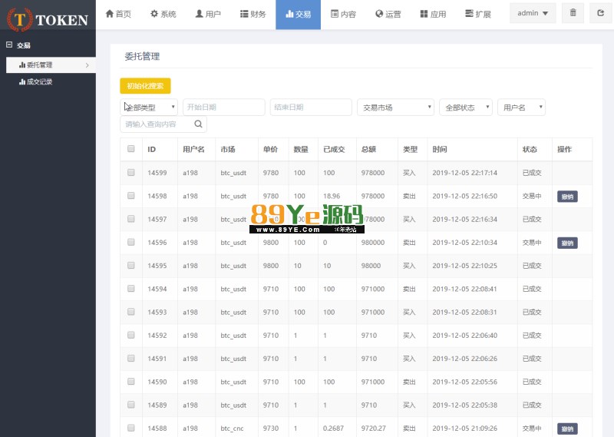Screen dimensions: 614x437
Task: Open the 交易 menu tab
Action: coord(298,15)
